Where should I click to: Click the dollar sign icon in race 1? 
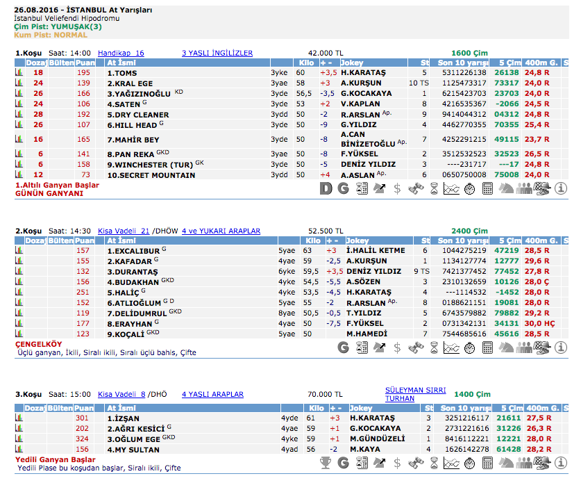click(397, 188)
